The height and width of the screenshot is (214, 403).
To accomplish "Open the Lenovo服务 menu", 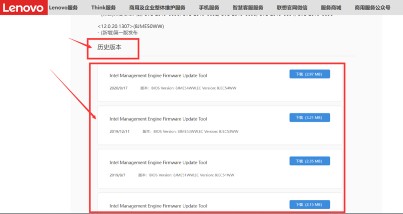I will 64,8.
